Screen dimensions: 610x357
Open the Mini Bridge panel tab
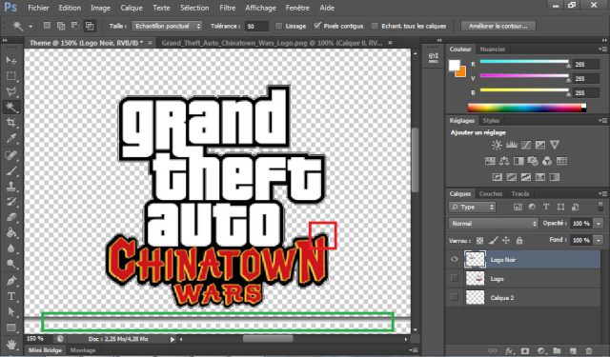(45, 350)
